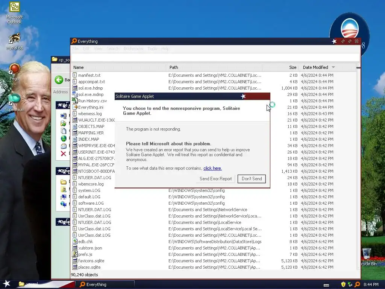Click the Everything search input field
Image resolution: width=385 pixels, height=289 pixels.
215,58
